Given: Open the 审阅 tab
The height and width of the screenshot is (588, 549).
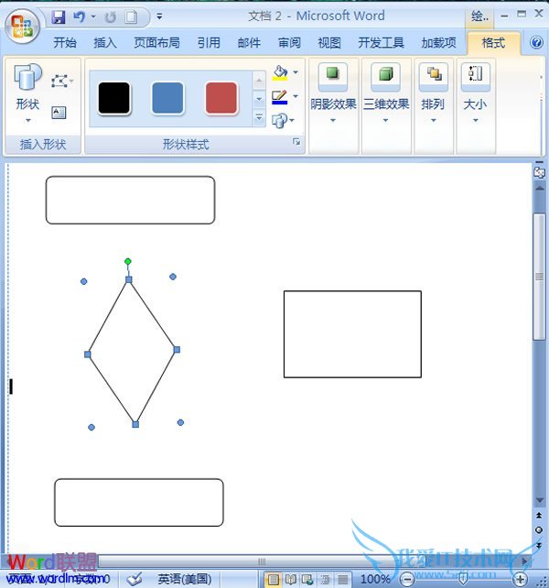Looking at the screenshot, I should (289, 43).
